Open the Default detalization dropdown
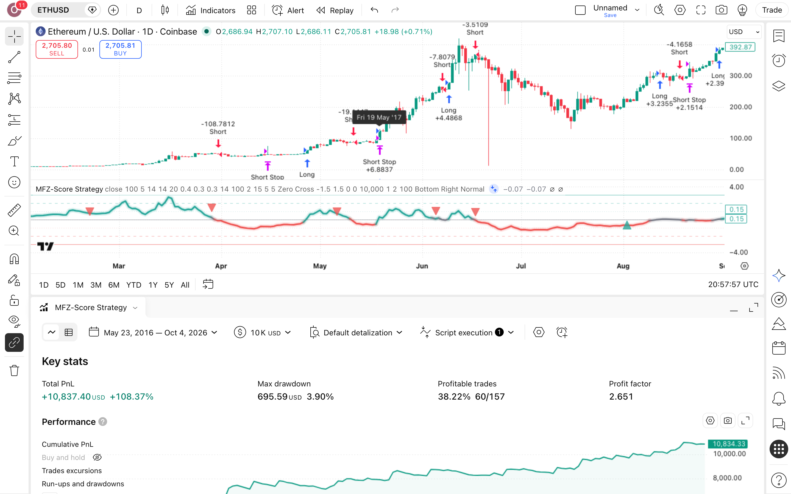Image resolution: width=791 pixels, height=494 pixels. (356, 333)
